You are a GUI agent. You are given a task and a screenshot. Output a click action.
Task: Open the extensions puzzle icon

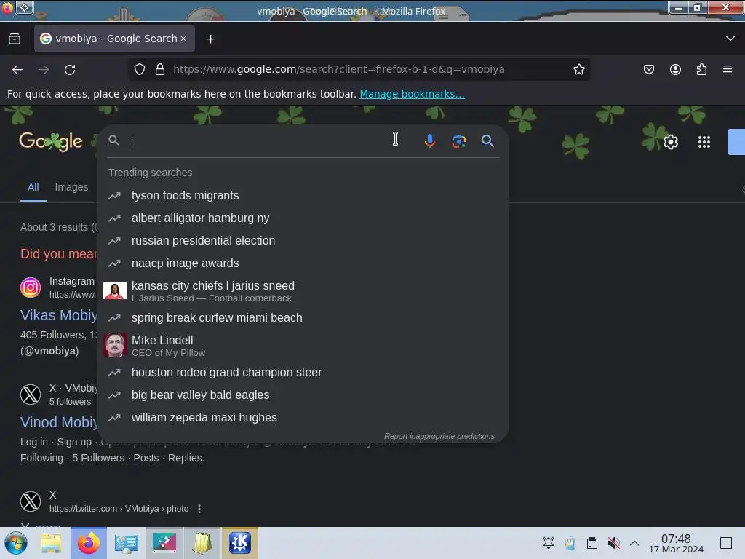701,69
